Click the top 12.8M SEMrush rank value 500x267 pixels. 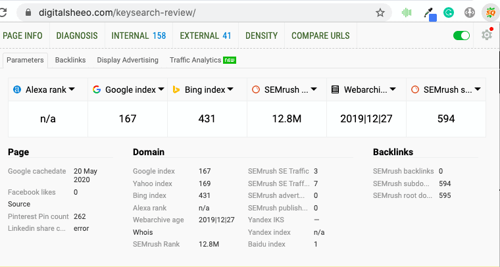pos(287,119)
